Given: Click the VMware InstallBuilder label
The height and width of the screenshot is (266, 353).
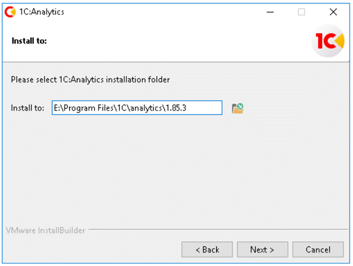Looking at the screenshot, I should 44,231.
